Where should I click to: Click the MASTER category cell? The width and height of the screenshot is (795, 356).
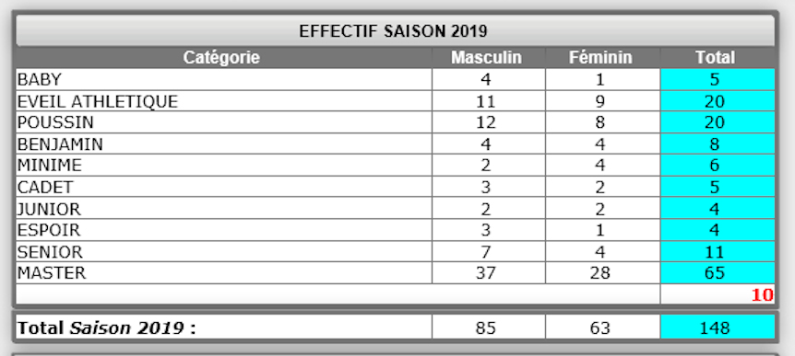click(x=223, y=273)
